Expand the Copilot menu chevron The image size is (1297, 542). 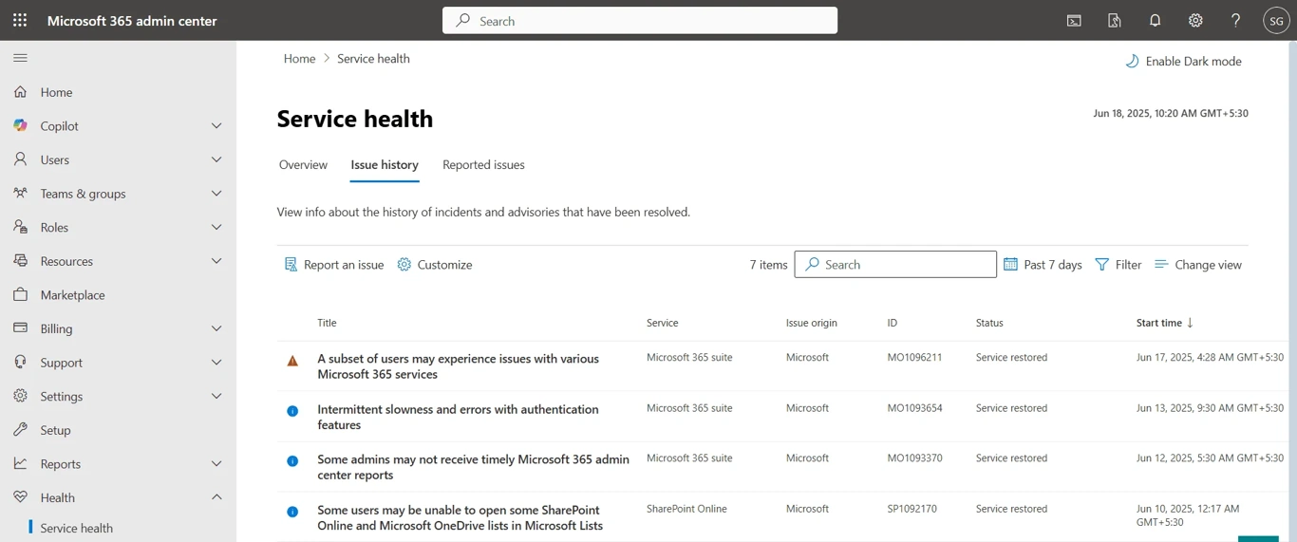[x=216, y=125]
